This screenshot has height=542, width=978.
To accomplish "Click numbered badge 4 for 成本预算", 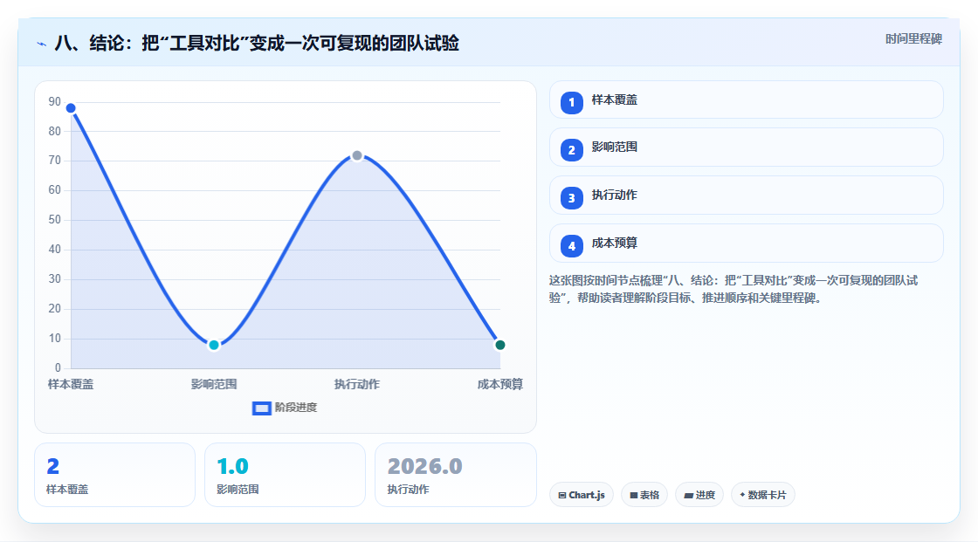I will [571, 246].
